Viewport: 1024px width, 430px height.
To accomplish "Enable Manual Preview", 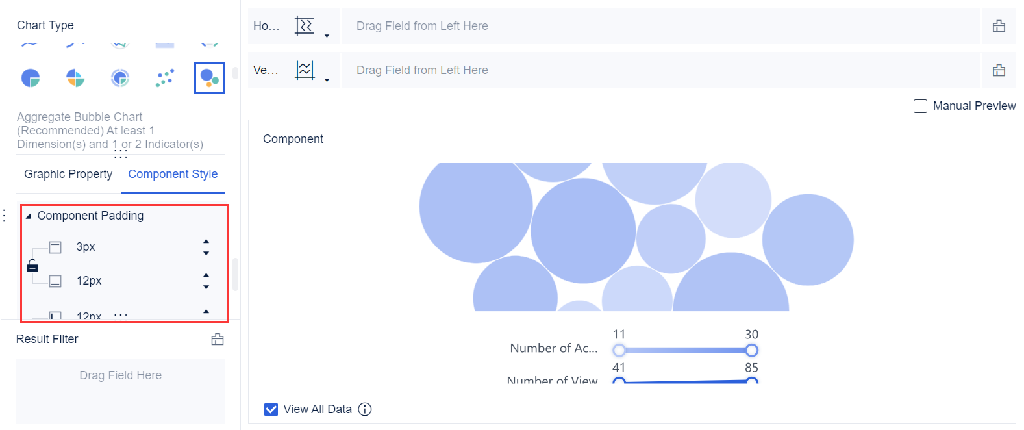I will coord(920,106).
